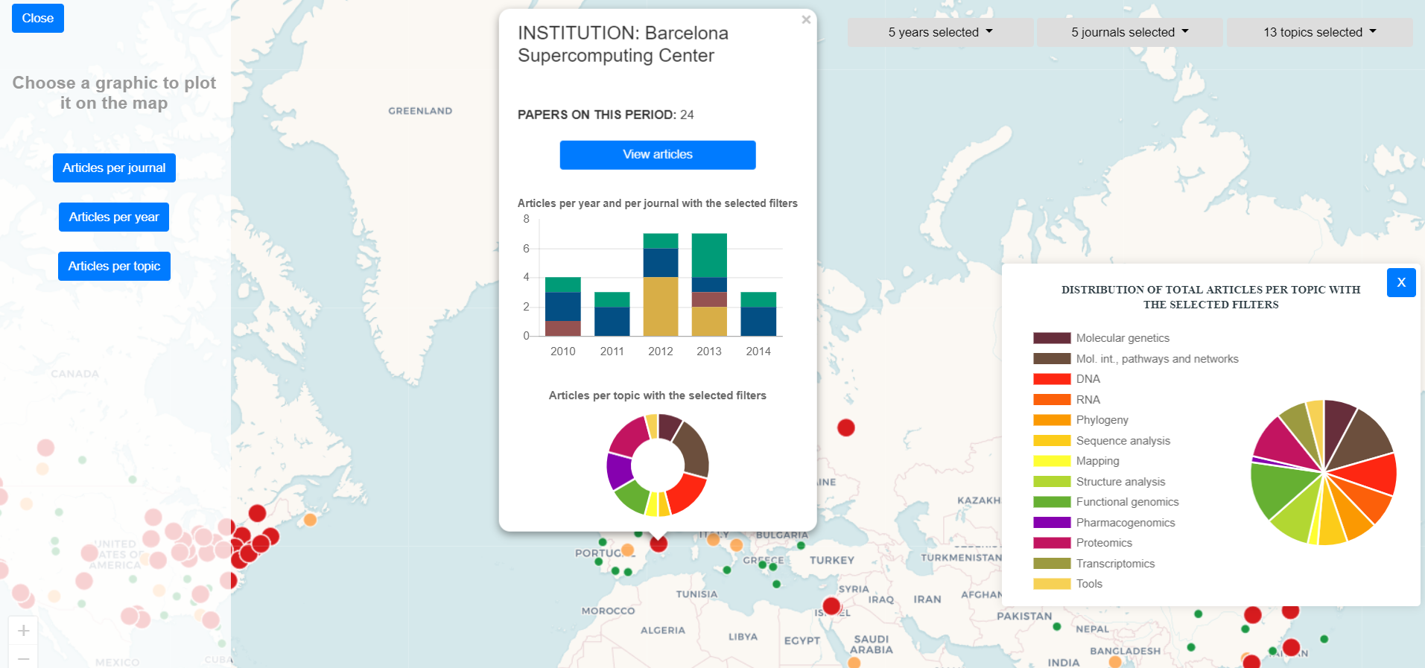Toggle the Pharmacogenomics legend swatch
This screenshot has width=1425, height=668.
(x=1052, y=522)
